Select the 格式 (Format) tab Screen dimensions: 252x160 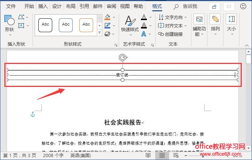tap(157, 7)
